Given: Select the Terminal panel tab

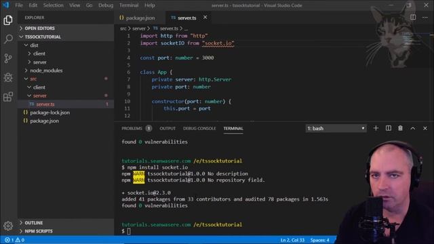Looking at the screenshot, I should (233, 128).
